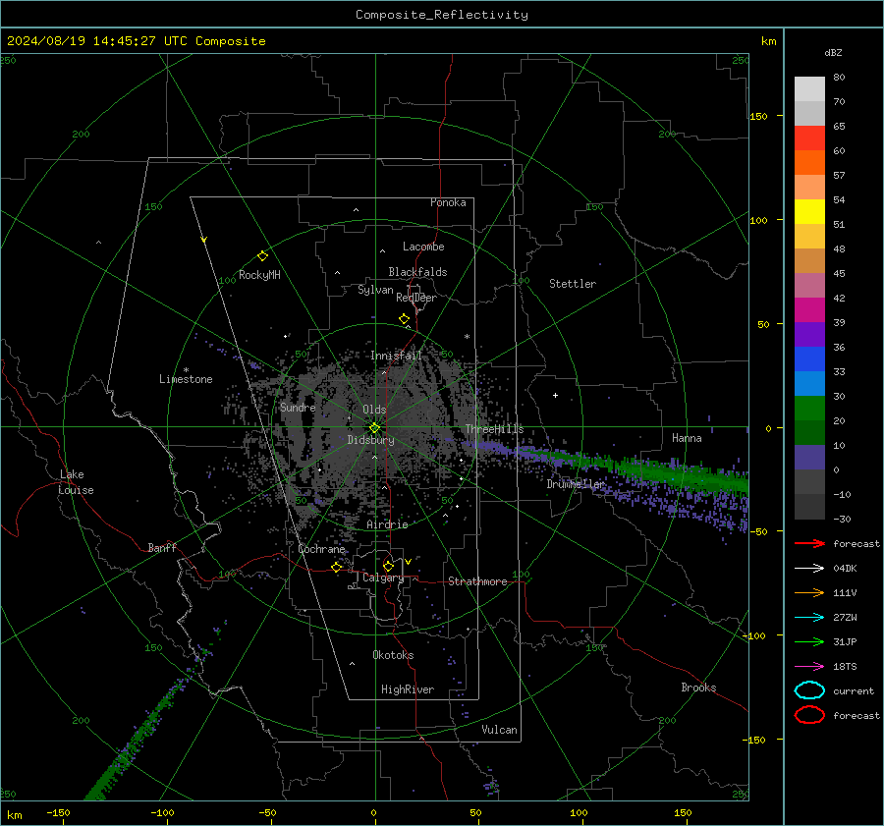The image size is (884, 826).
Task: Click the Composite_Reflectivity title
Action: (442, 15)
